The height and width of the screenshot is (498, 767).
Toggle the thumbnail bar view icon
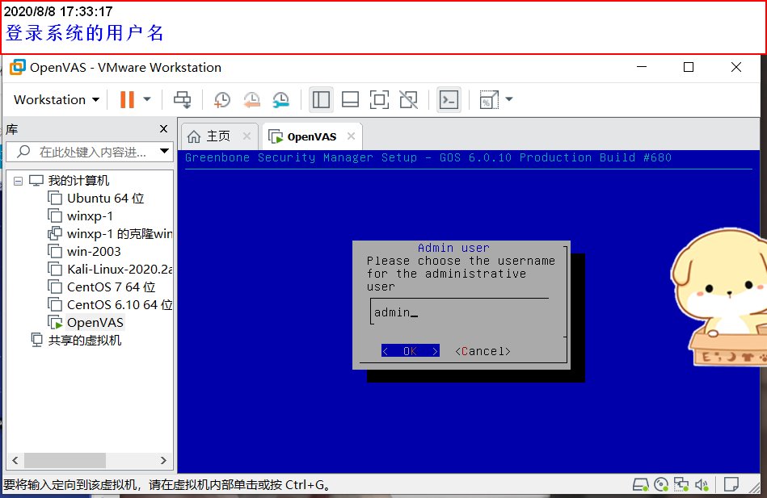[x=350, y=100]
